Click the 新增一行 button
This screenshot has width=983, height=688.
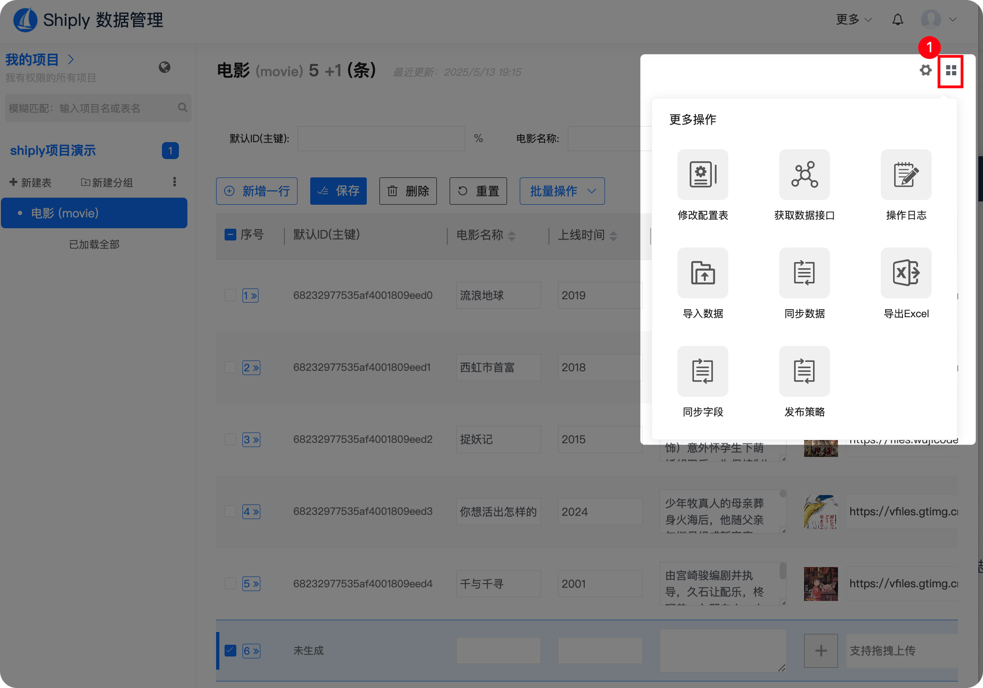click(x=257, y=191)
